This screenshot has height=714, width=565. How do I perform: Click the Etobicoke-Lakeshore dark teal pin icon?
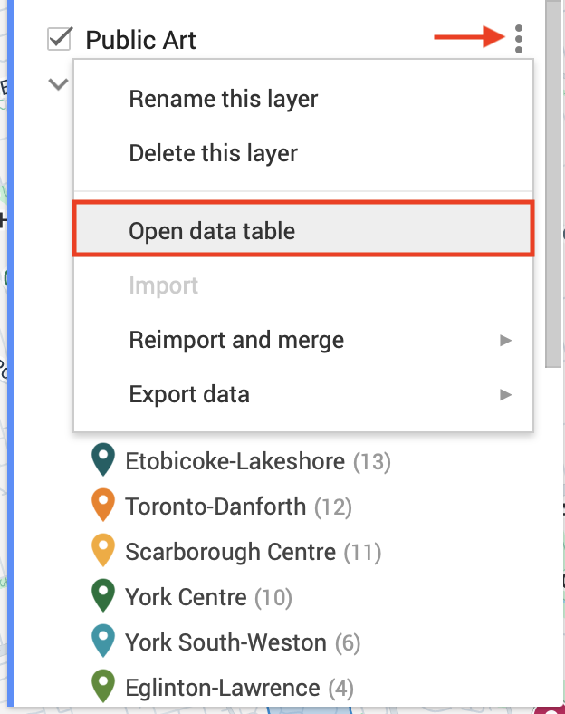(104, 460)
